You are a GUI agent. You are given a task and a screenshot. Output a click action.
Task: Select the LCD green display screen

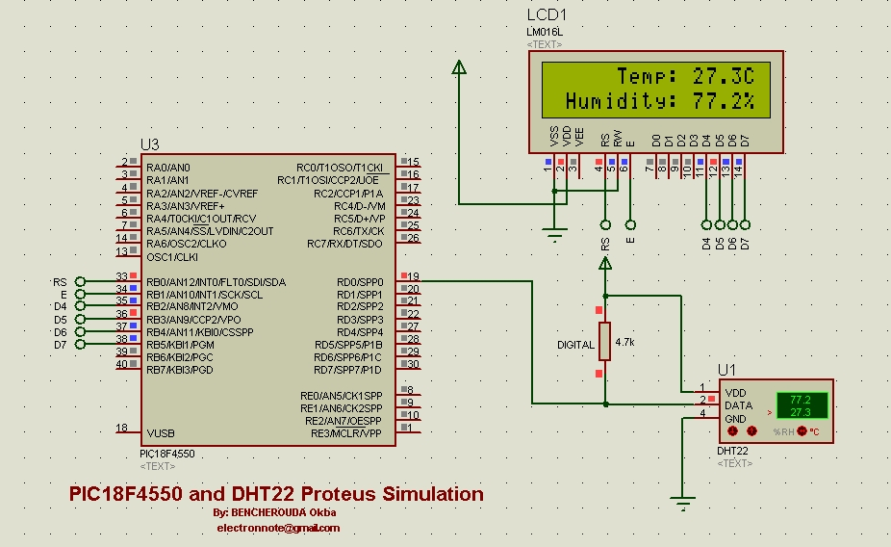(656, 90)
